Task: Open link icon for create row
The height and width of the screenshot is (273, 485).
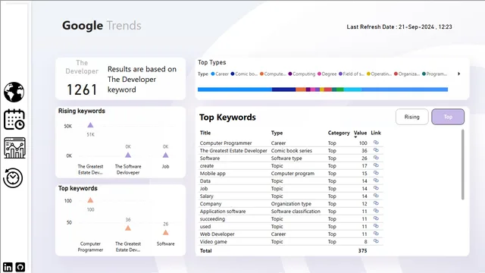Action: [376, 165]
